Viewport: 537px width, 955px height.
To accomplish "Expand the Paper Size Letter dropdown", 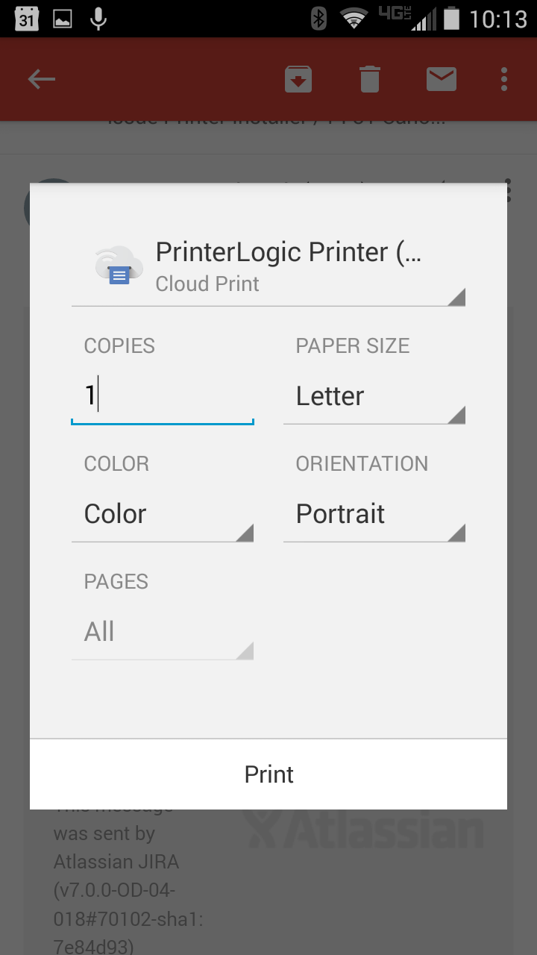I will (x=374, y=396).
